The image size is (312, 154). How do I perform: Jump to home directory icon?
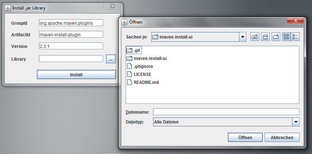265,37
